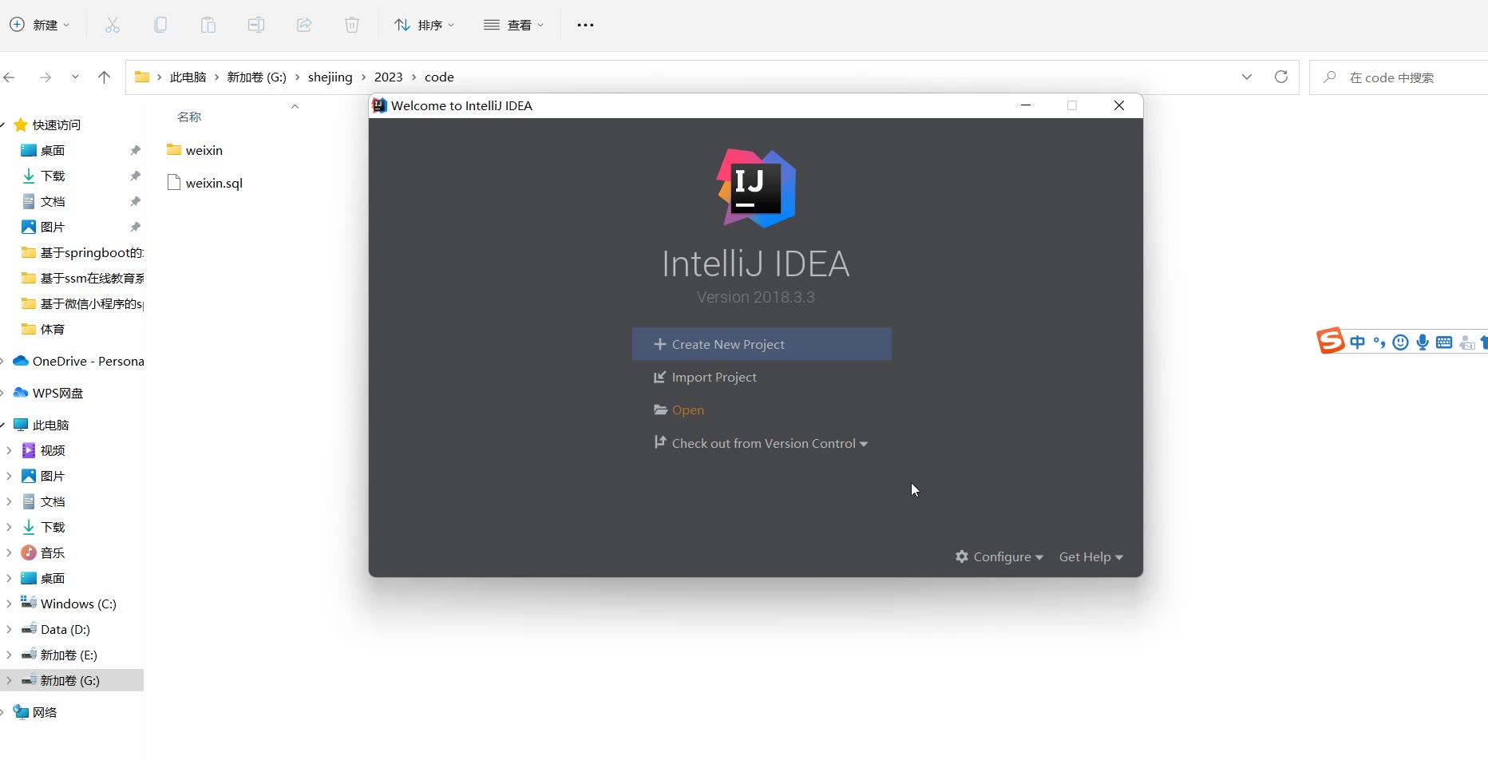Open the View (查看) dropdown

tap(513, 25)
